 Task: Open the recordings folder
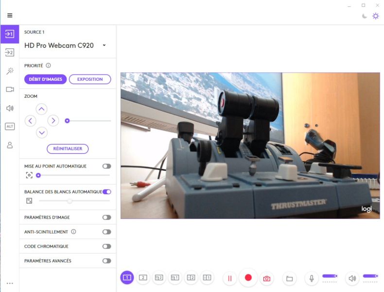pyautogui.click(x=290, y=278)
